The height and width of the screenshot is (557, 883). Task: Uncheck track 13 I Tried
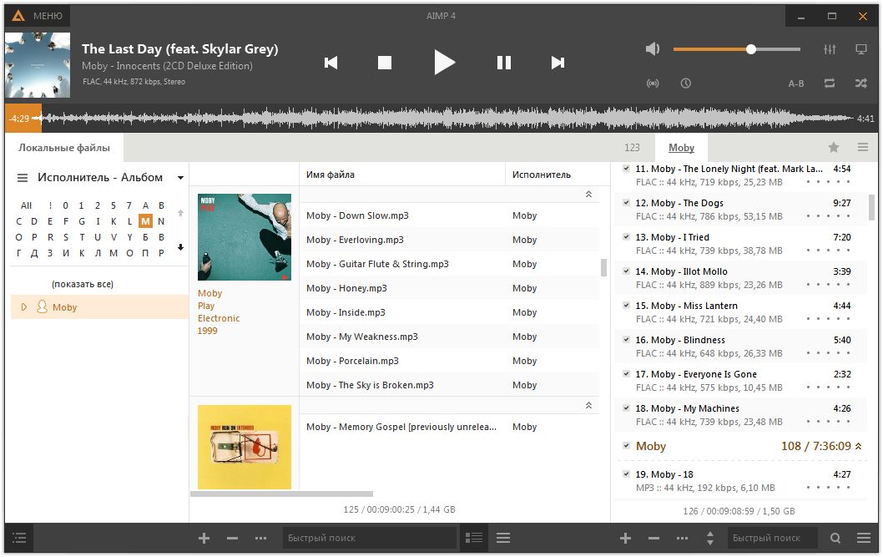coord(626,237)
